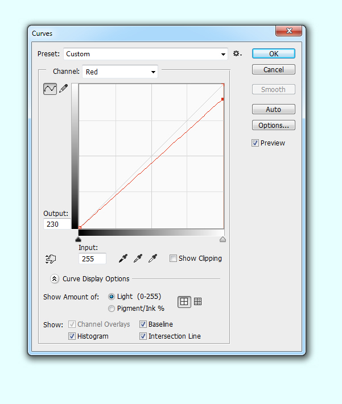342x404 pixels.
Task: Pick the black point eyedropper
Action: point(123,258)
